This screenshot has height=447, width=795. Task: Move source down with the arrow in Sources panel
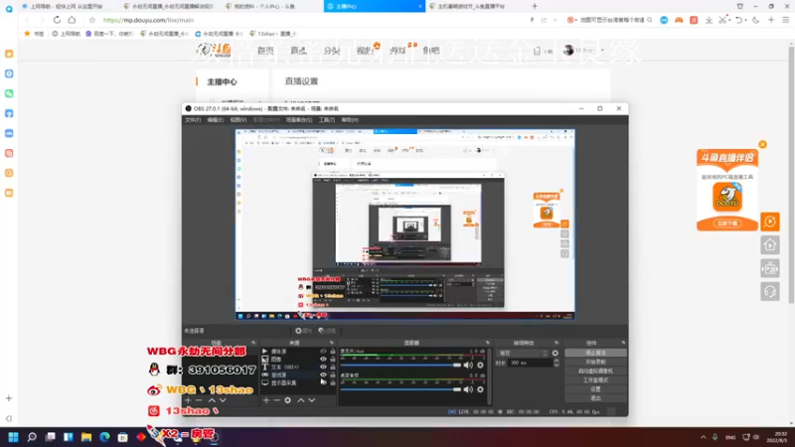[x=312, y=400]
